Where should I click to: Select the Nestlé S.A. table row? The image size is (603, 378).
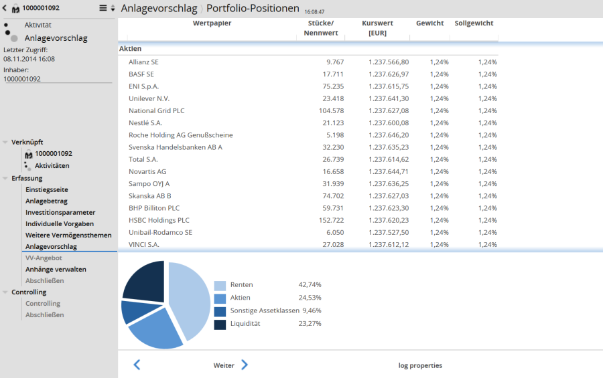point(308,123)
